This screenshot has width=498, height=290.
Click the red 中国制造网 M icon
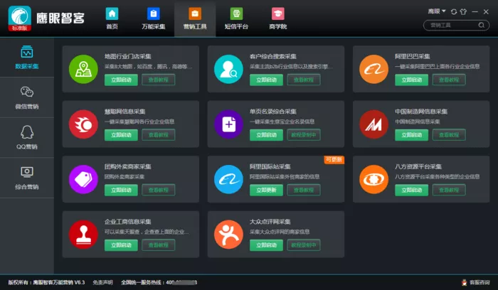point(373,124)
